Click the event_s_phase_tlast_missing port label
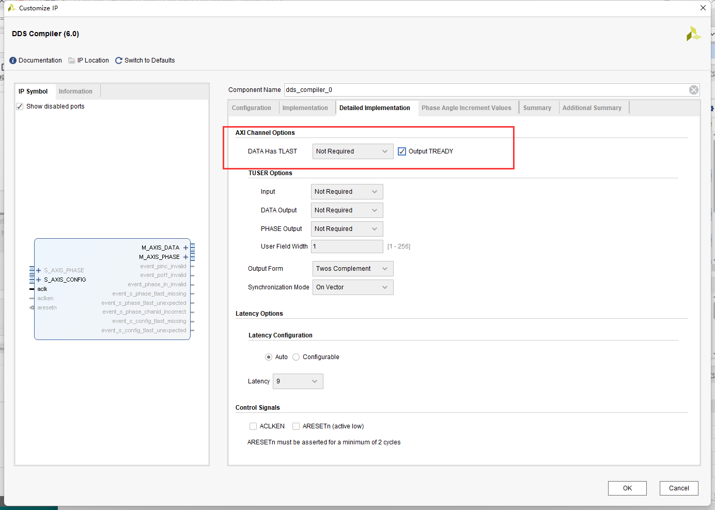Screen dimensions: 715x510 [149, 293]
